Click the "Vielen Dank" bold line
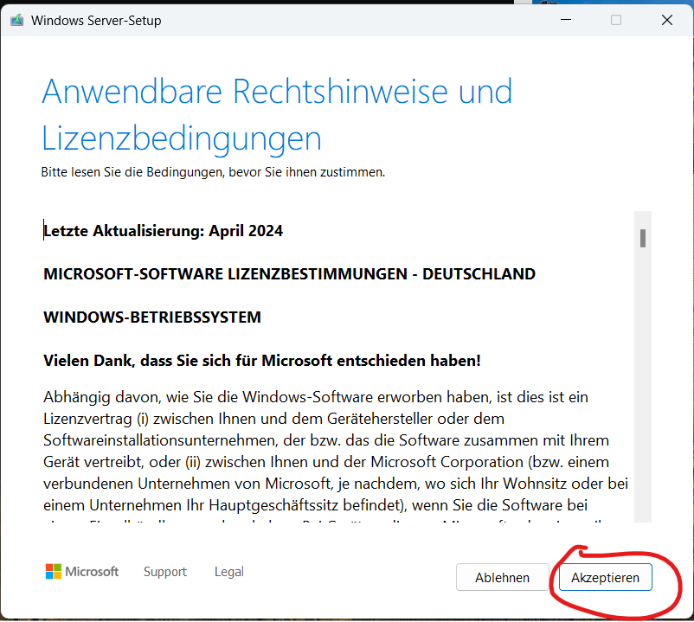The image size is (694, 622). point(262,361)
